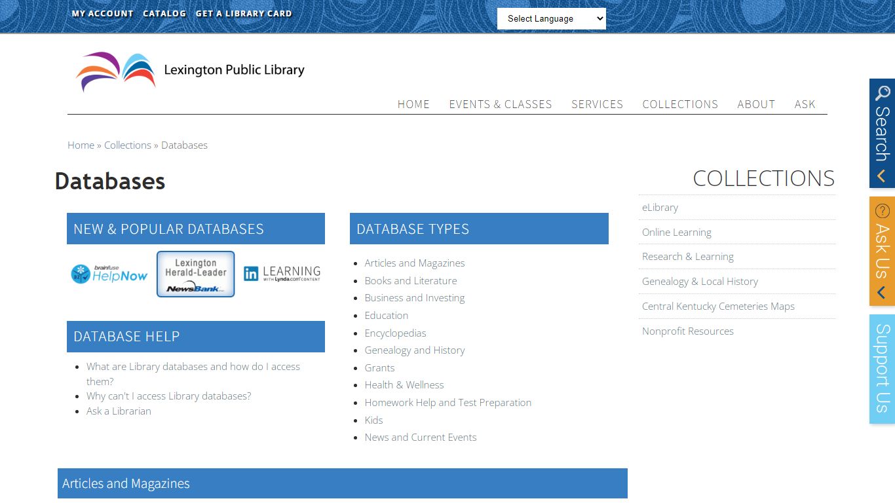Open the Nonprofit Resources sidebar link

click(687, 331)
